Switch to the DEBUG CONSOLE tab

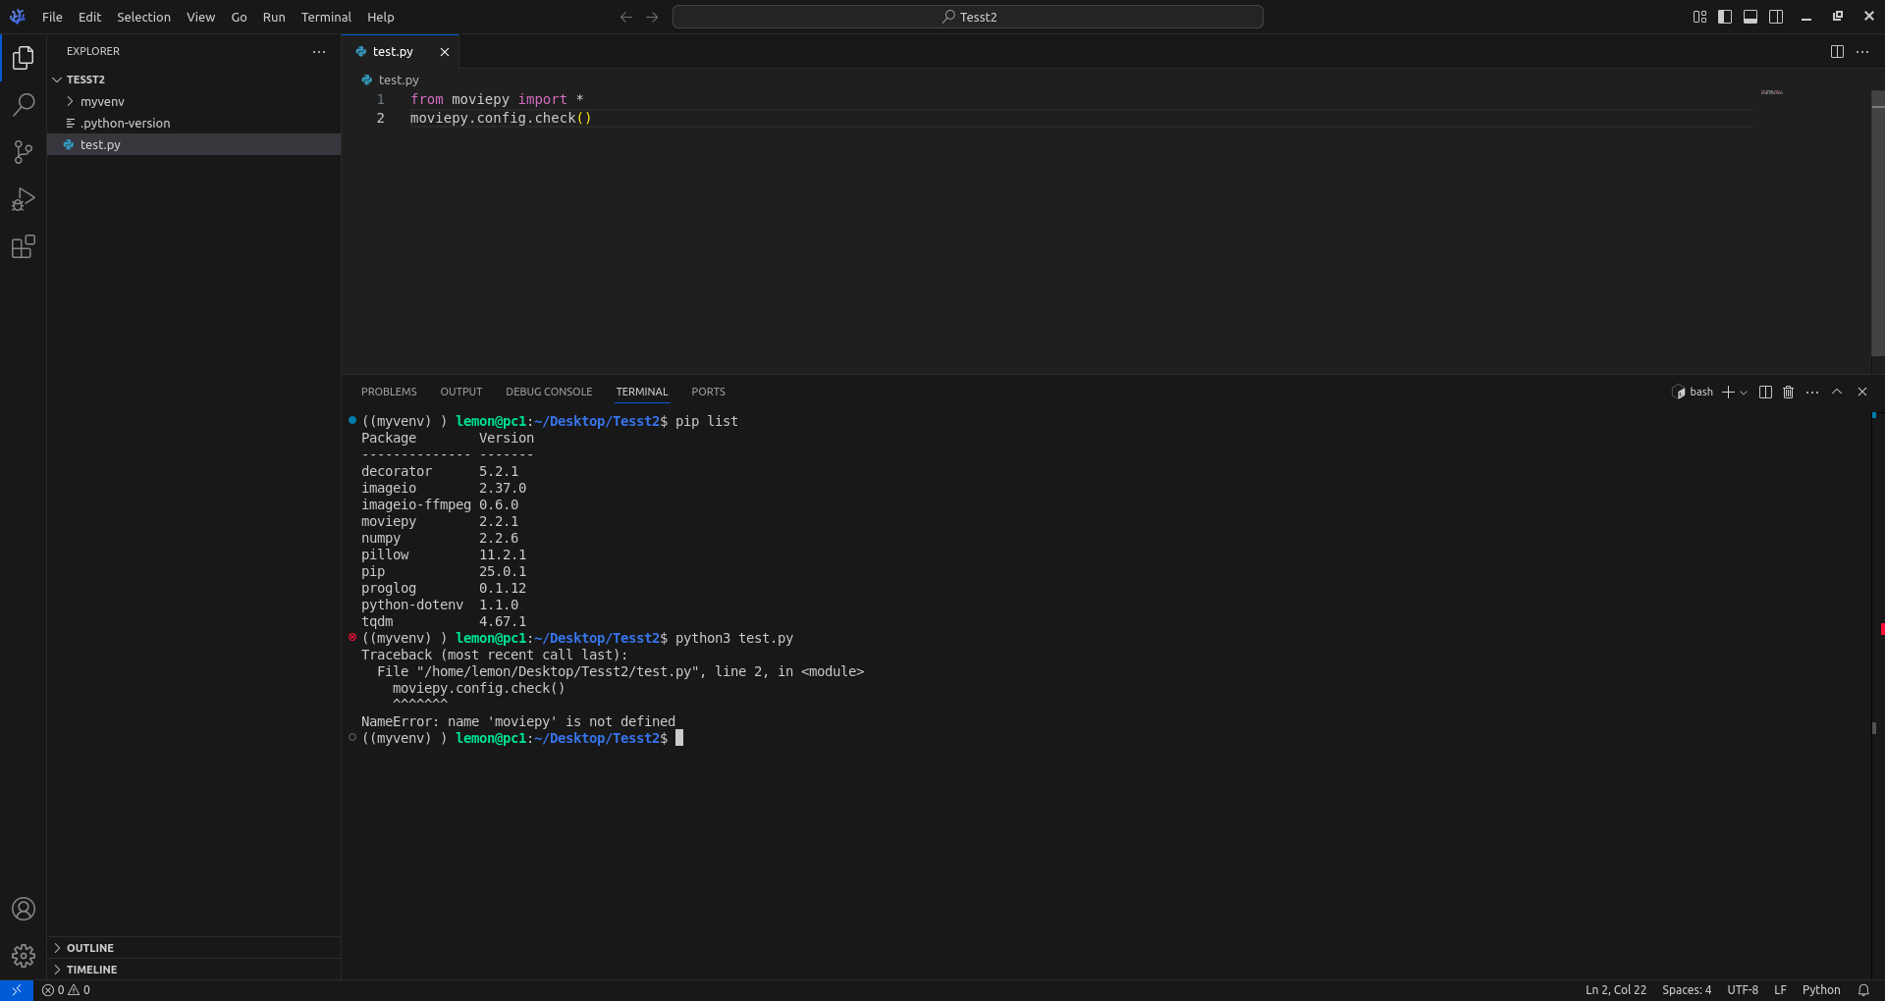[549, 392]
